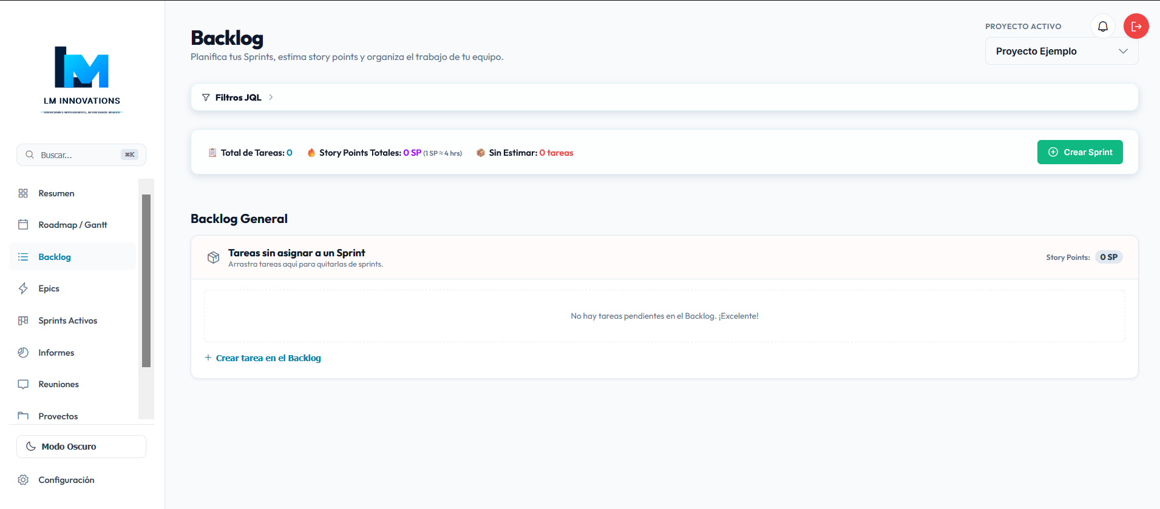
Task: Open the Informes section
Action: pos(73,353)
